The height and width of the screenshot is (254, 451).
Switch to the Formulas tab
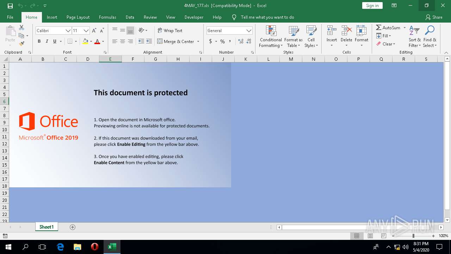point(107,17)
